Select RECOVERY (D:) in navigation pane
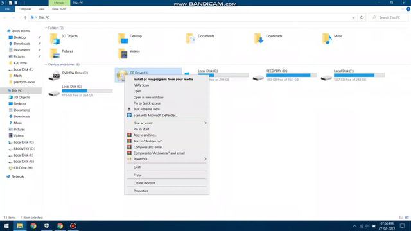The height and width of the screenshot is (231, 411). click(x=24, y=148)
